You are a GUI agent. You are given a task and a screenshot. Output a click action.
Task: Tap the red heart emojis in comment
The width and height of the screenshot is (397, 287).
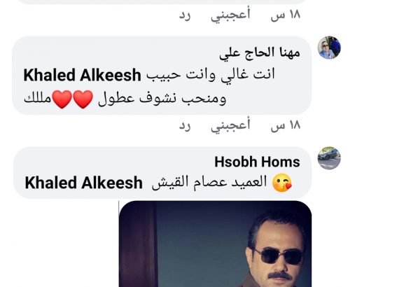point(73,99)
